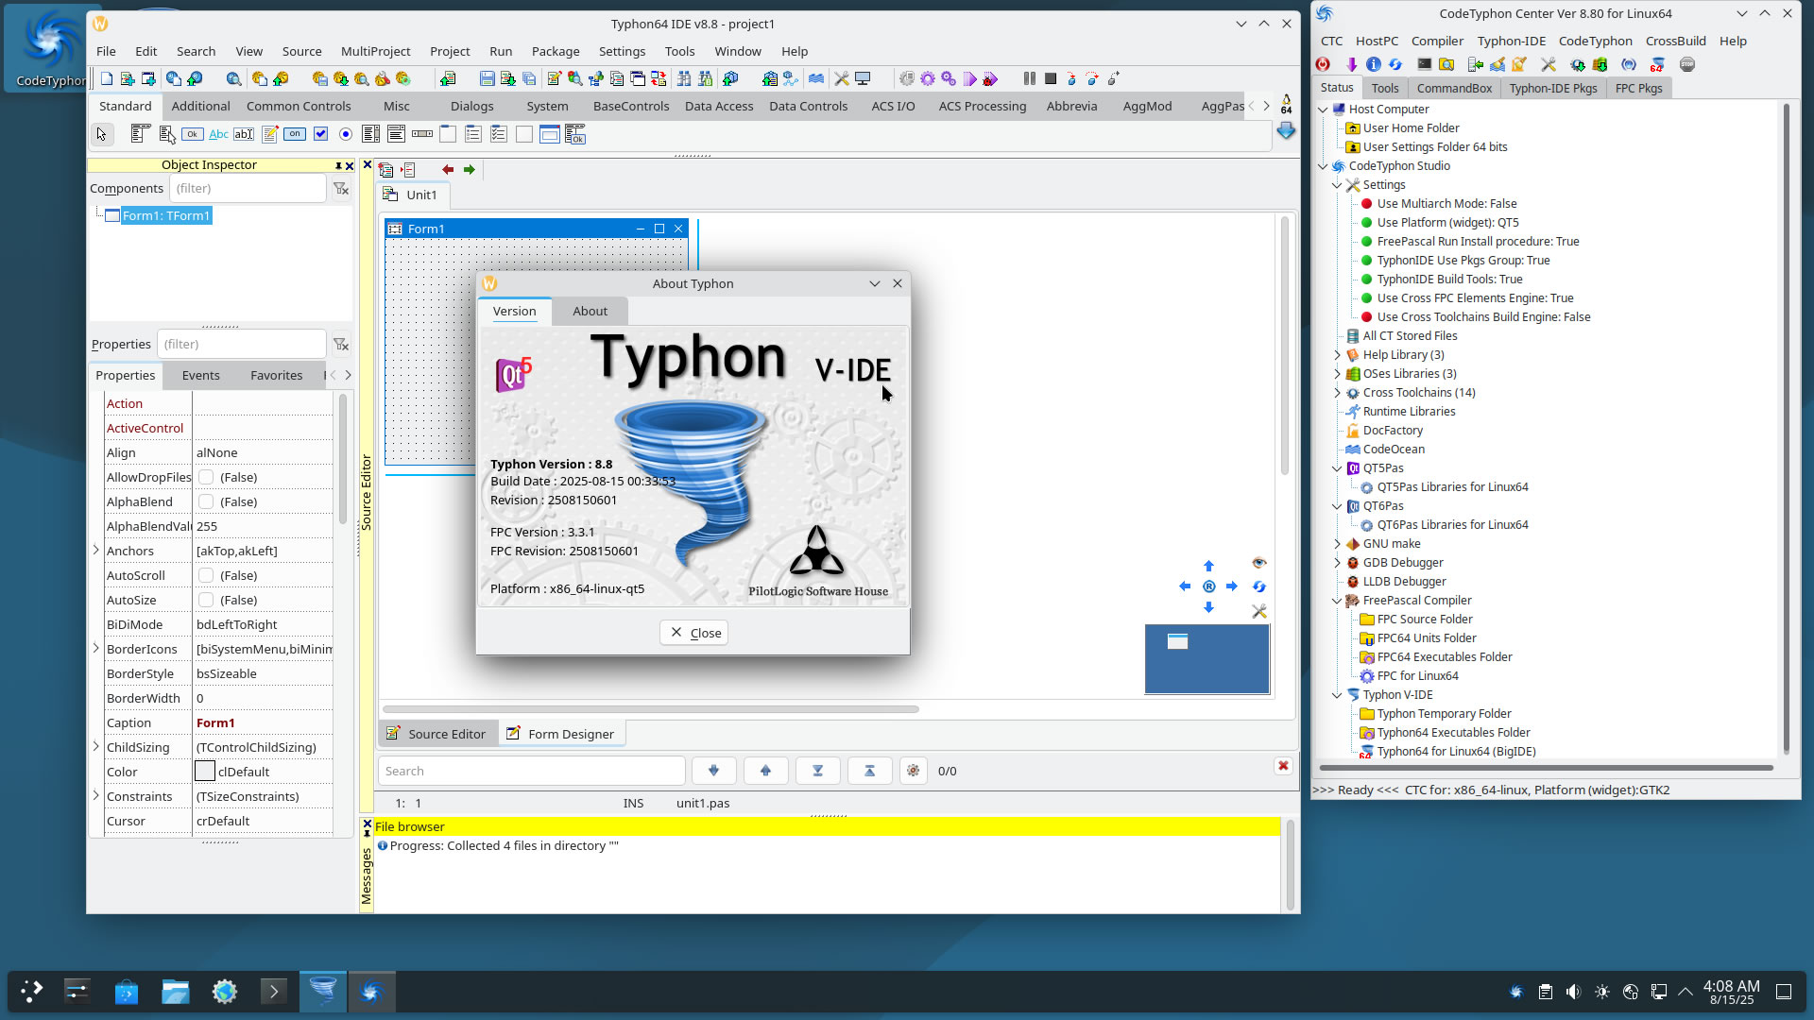Select the TListBox component in palette

tap(371, 134)
